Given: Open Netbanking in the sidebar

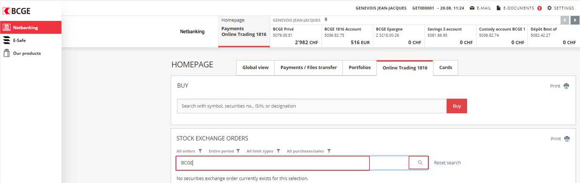Looking at the screenshot, I should pyautogui.click(x=31, y=28).
